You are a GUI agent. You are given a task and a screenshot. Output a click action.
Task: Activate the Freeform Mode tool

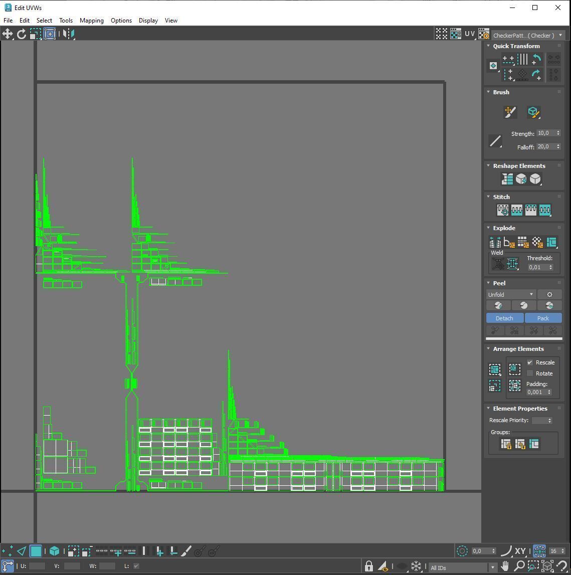[50, 34]
